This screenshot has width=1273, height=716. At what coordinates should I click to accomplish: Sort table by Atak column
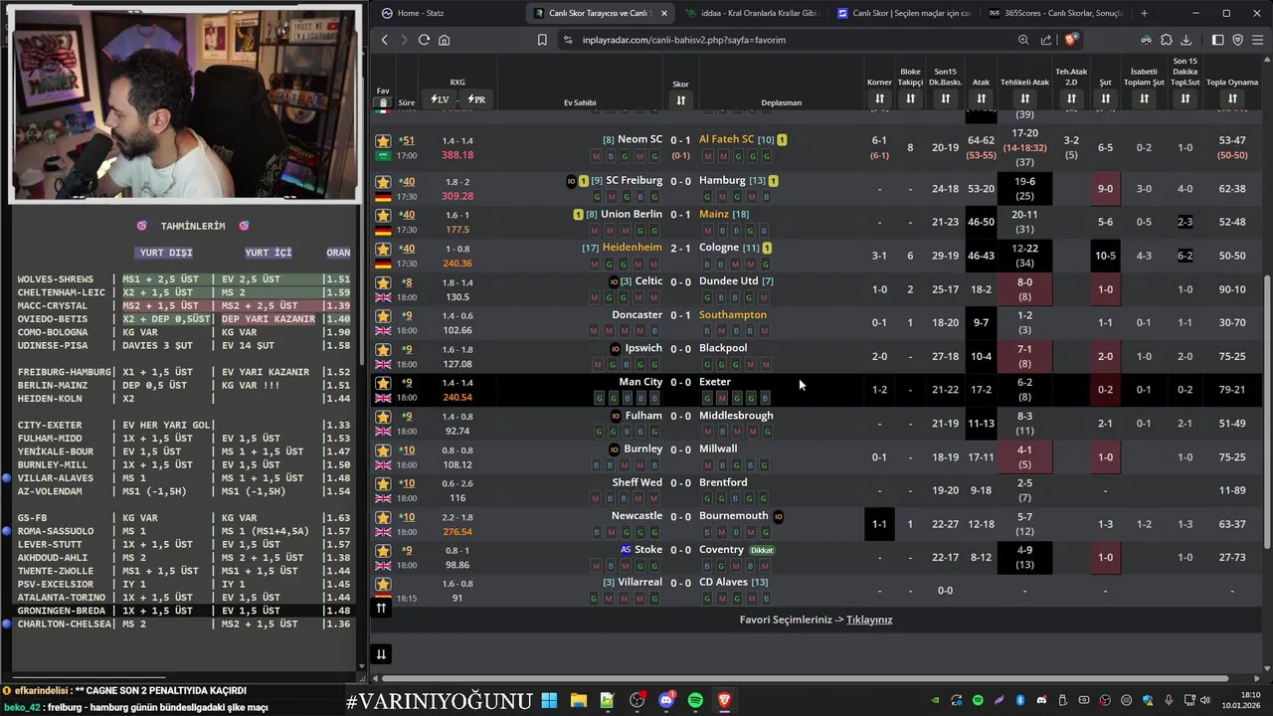981,98
